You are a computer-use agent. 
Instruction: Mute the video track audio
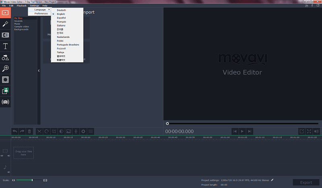tap(8, 156)
